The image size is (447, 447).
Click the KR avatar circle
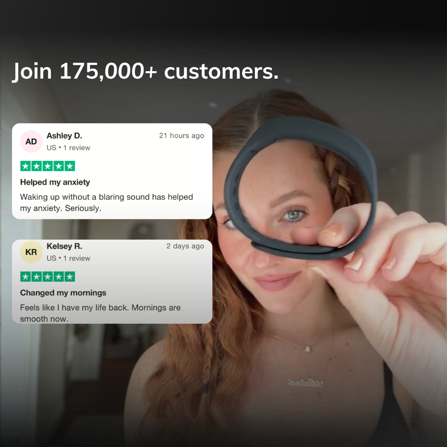point(31,252)
